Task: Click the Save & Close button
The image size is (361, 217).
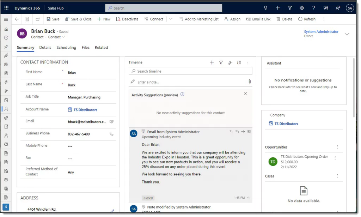Action: [78, 19]
